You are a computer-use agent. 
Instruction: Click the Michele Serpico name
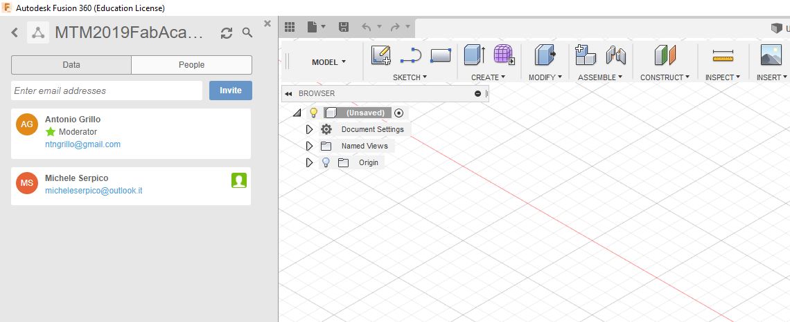point(77,178)
